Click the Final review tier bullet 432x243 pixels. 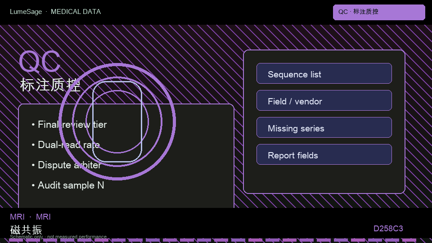[x=69, y=125]
